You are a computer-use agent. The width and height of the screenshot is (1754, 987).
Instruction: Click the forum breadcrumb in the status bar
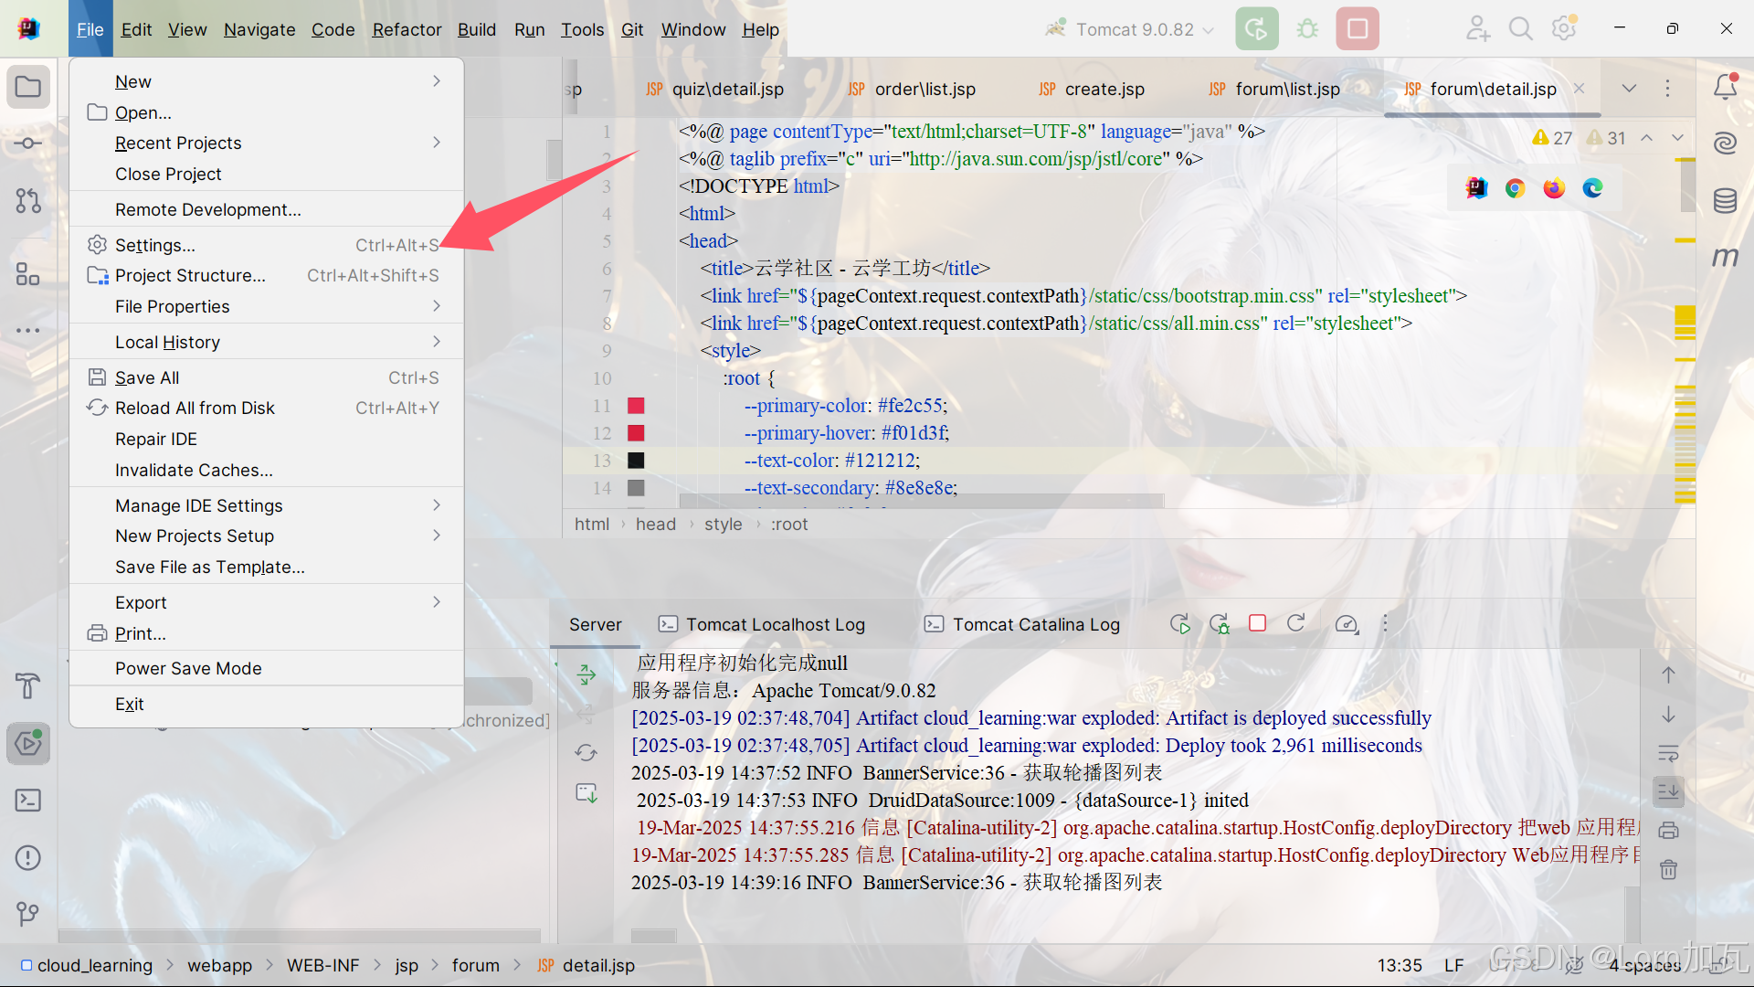point(476,965)
